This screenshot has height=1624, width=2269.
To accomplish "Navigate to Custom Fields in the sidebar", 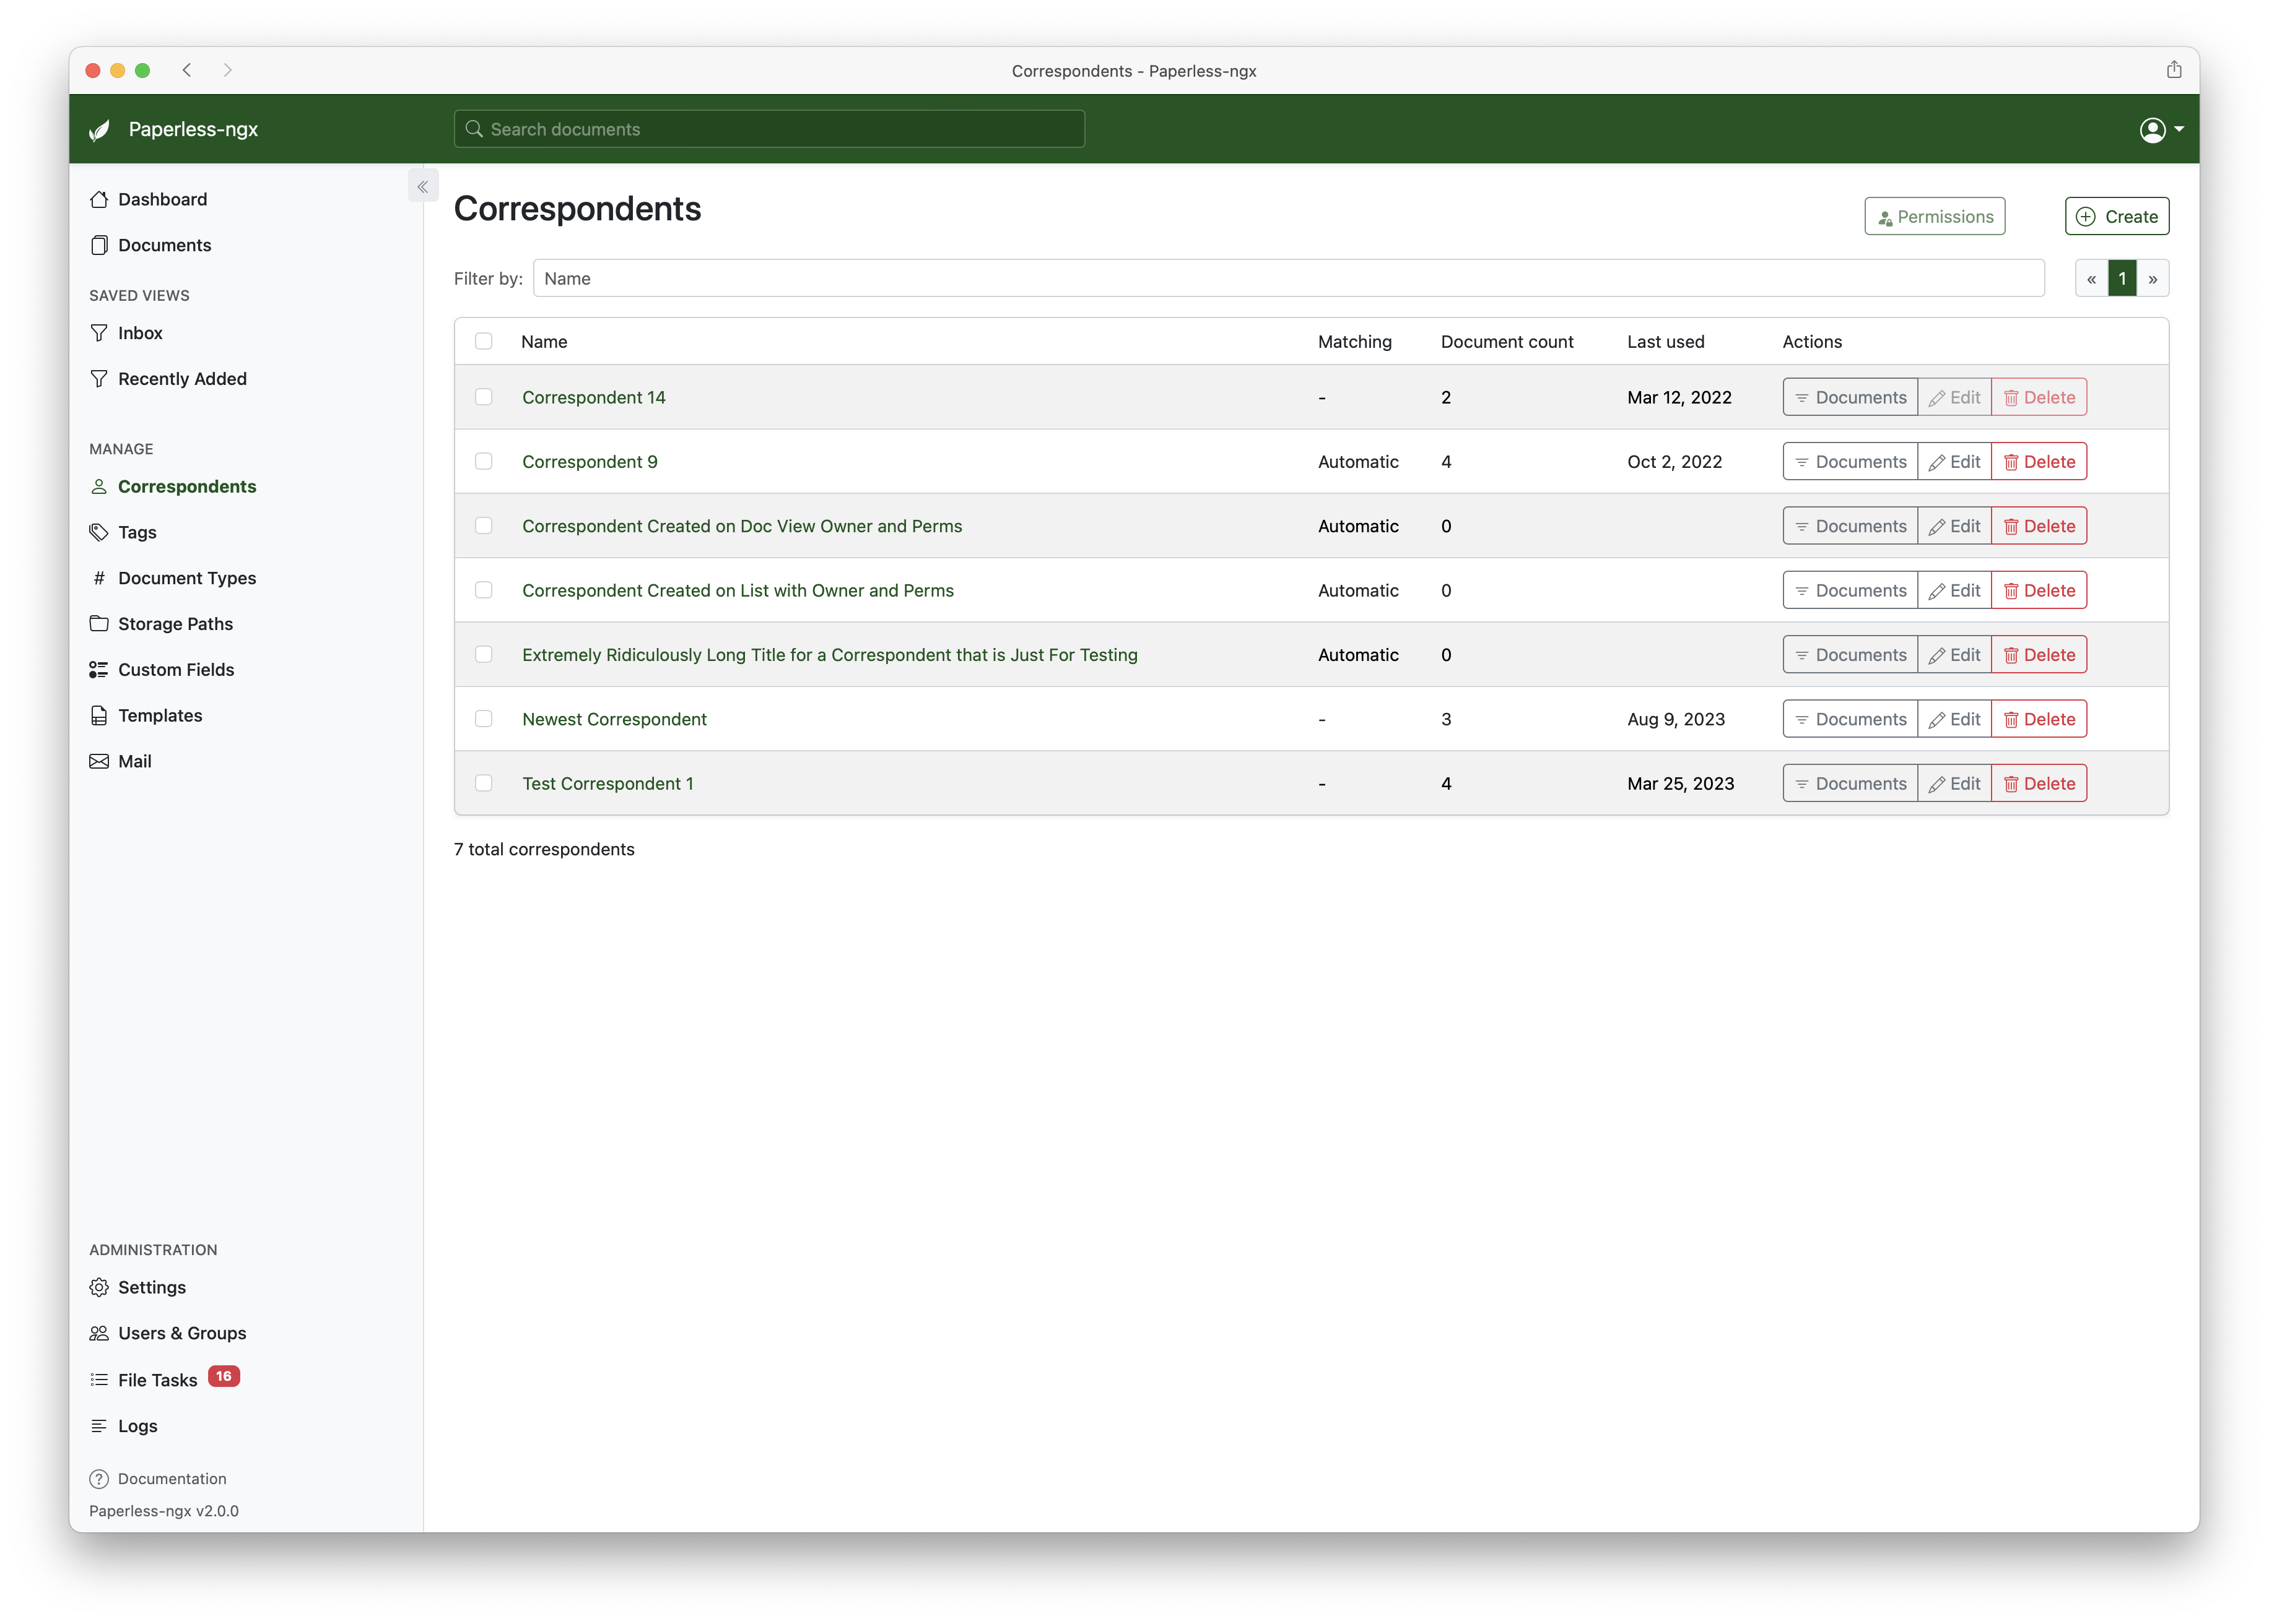I will [176, 670].
